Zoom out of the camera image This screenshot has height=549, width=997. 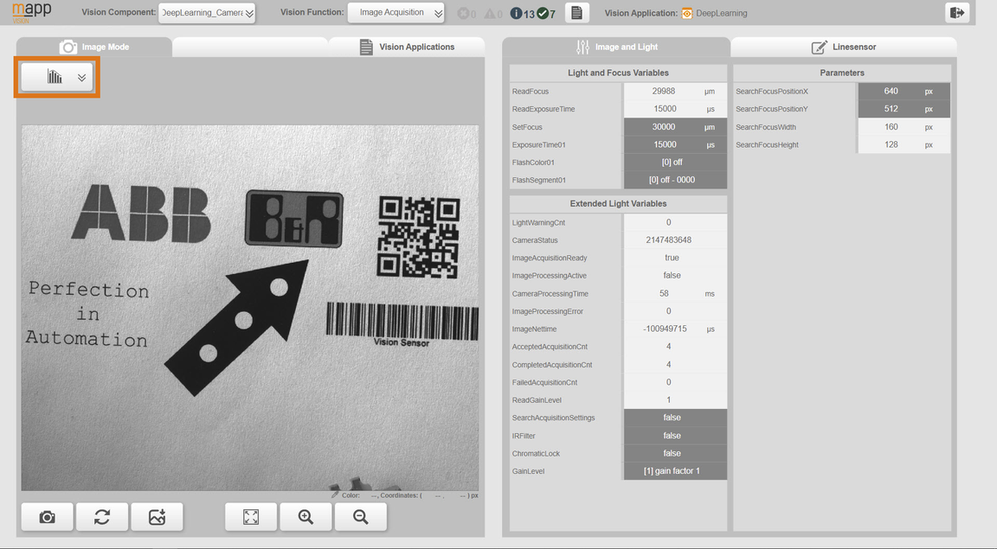[361, 517]
